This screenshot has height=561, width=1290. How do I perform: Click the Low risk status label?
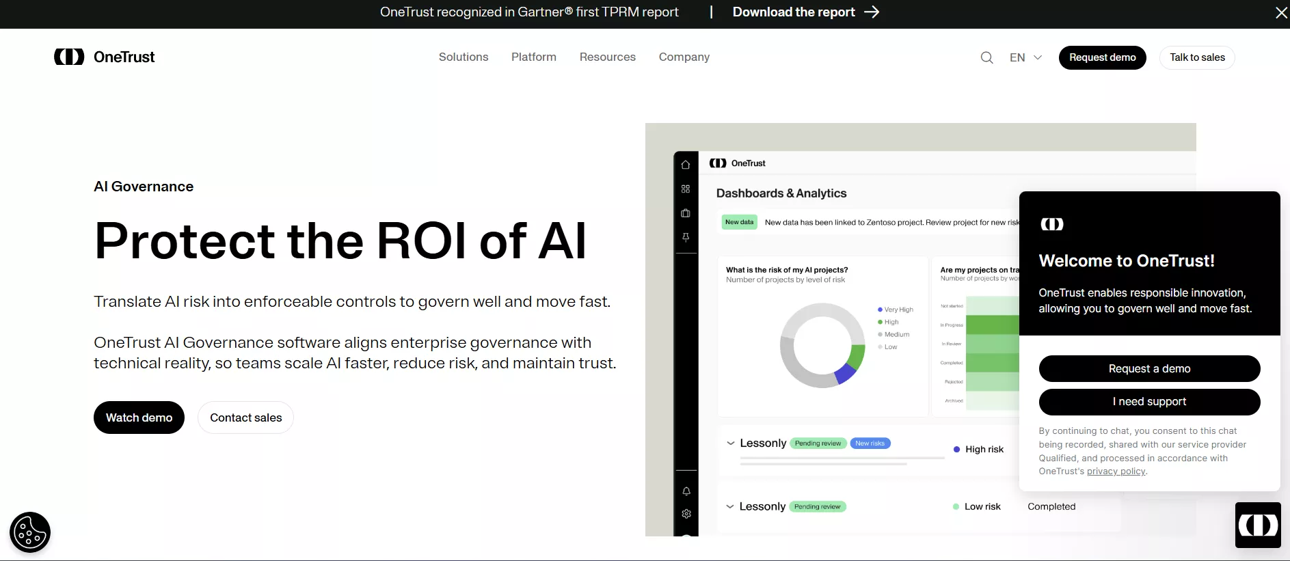pyautogui.click(x=977, y=506)
